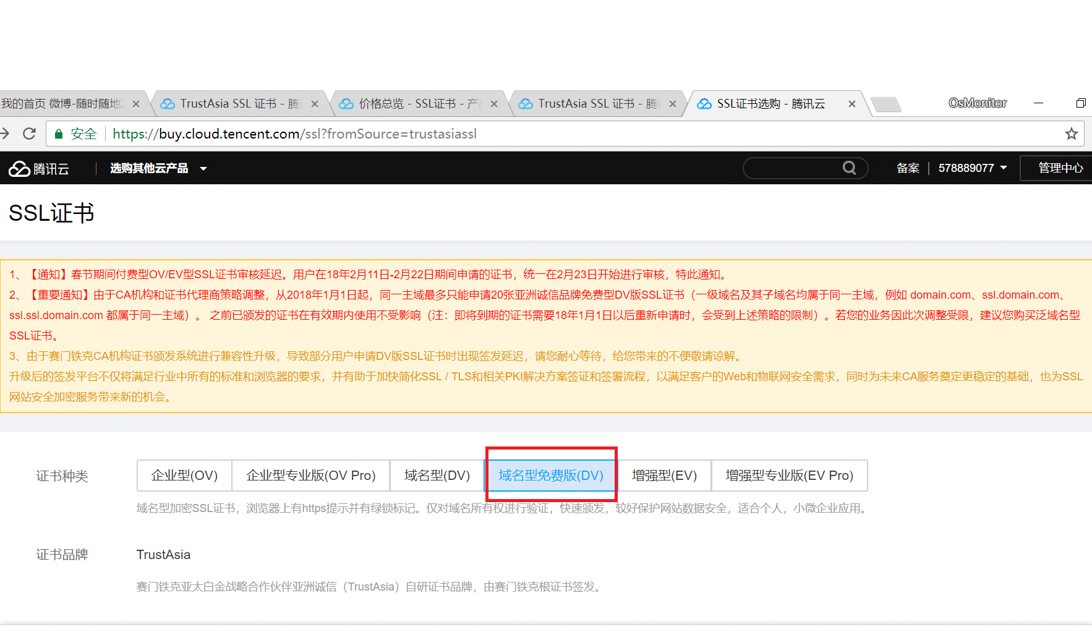Reload the page with refresh icon
This screenshot has height=632, width=1092.
(29, 134)
